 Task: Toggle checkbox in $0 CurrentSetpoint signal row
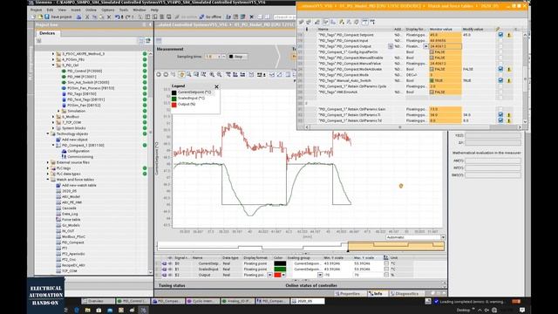click(386, 263)
